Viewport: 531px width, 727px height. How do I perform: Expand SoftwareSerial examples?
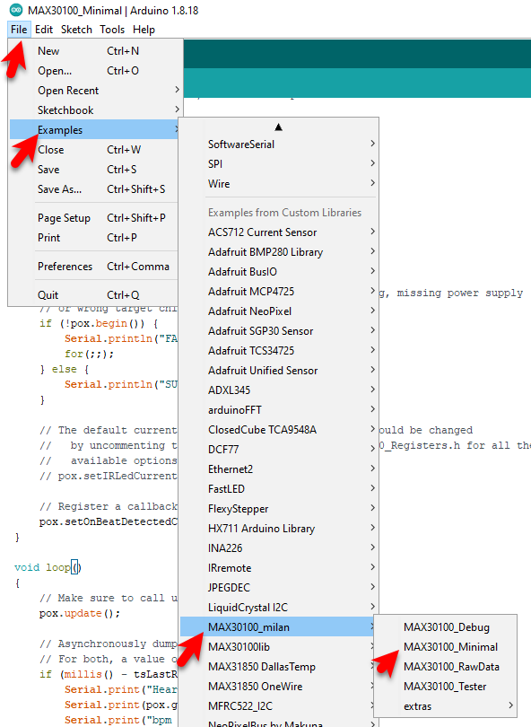pos(278,145)
